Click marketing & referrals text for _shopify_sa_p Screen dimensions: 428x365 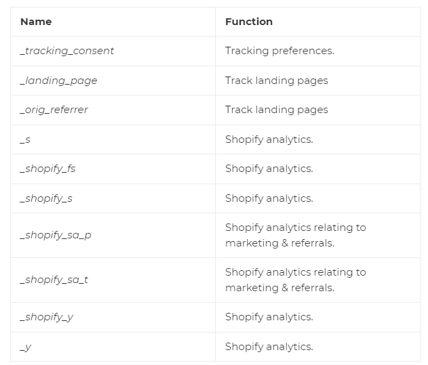279,243
